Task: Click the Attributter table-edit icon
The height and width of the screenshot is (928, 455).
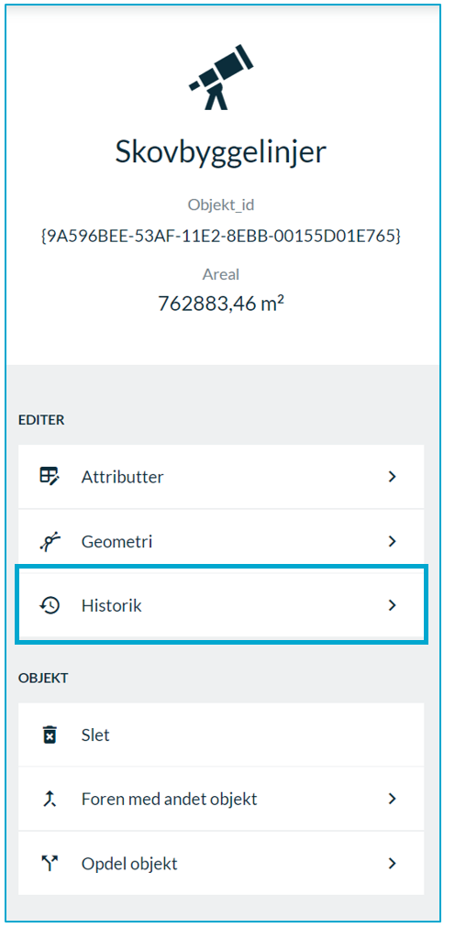Action: tap(50, 477)
